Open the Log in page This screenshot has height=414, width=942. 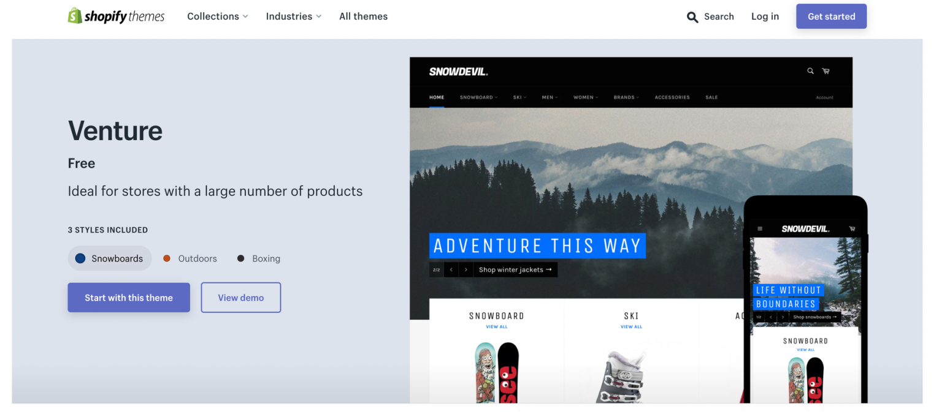[x=765, y=17]
